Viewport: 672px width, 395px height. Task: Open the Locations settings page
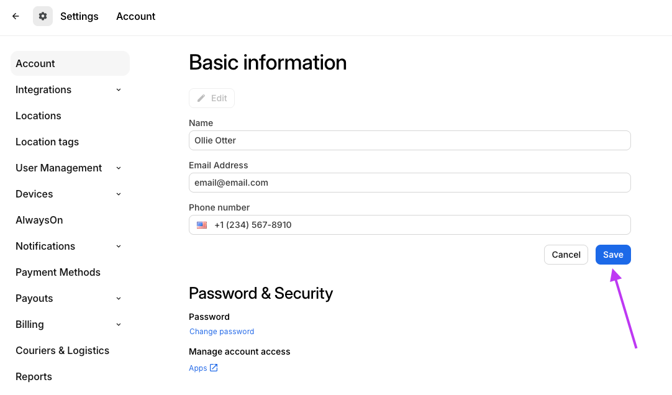tap(39, 116)
